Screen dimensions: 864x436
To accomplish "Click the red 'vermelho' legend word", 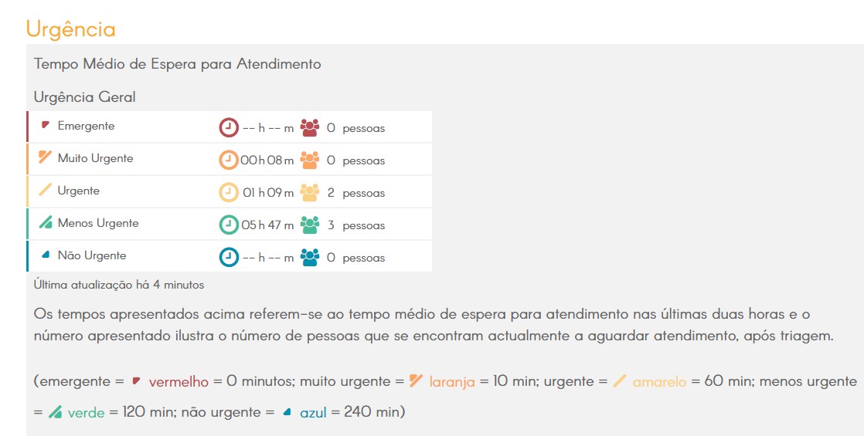I will (179, 382).
